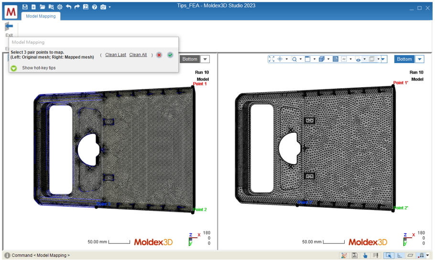Screen dimensions: 435x262
Task: Click the screenshot camera icon
Action: [103, 7]
